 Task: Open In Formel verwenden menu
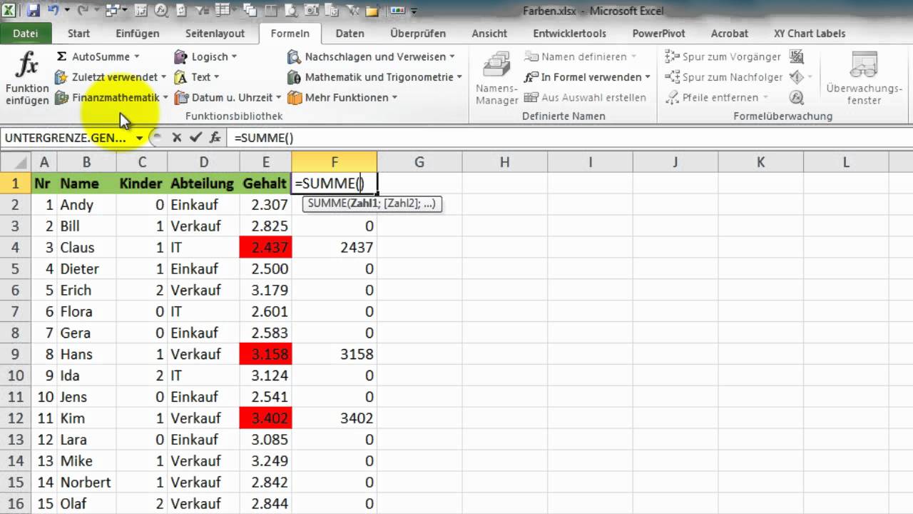587,77
